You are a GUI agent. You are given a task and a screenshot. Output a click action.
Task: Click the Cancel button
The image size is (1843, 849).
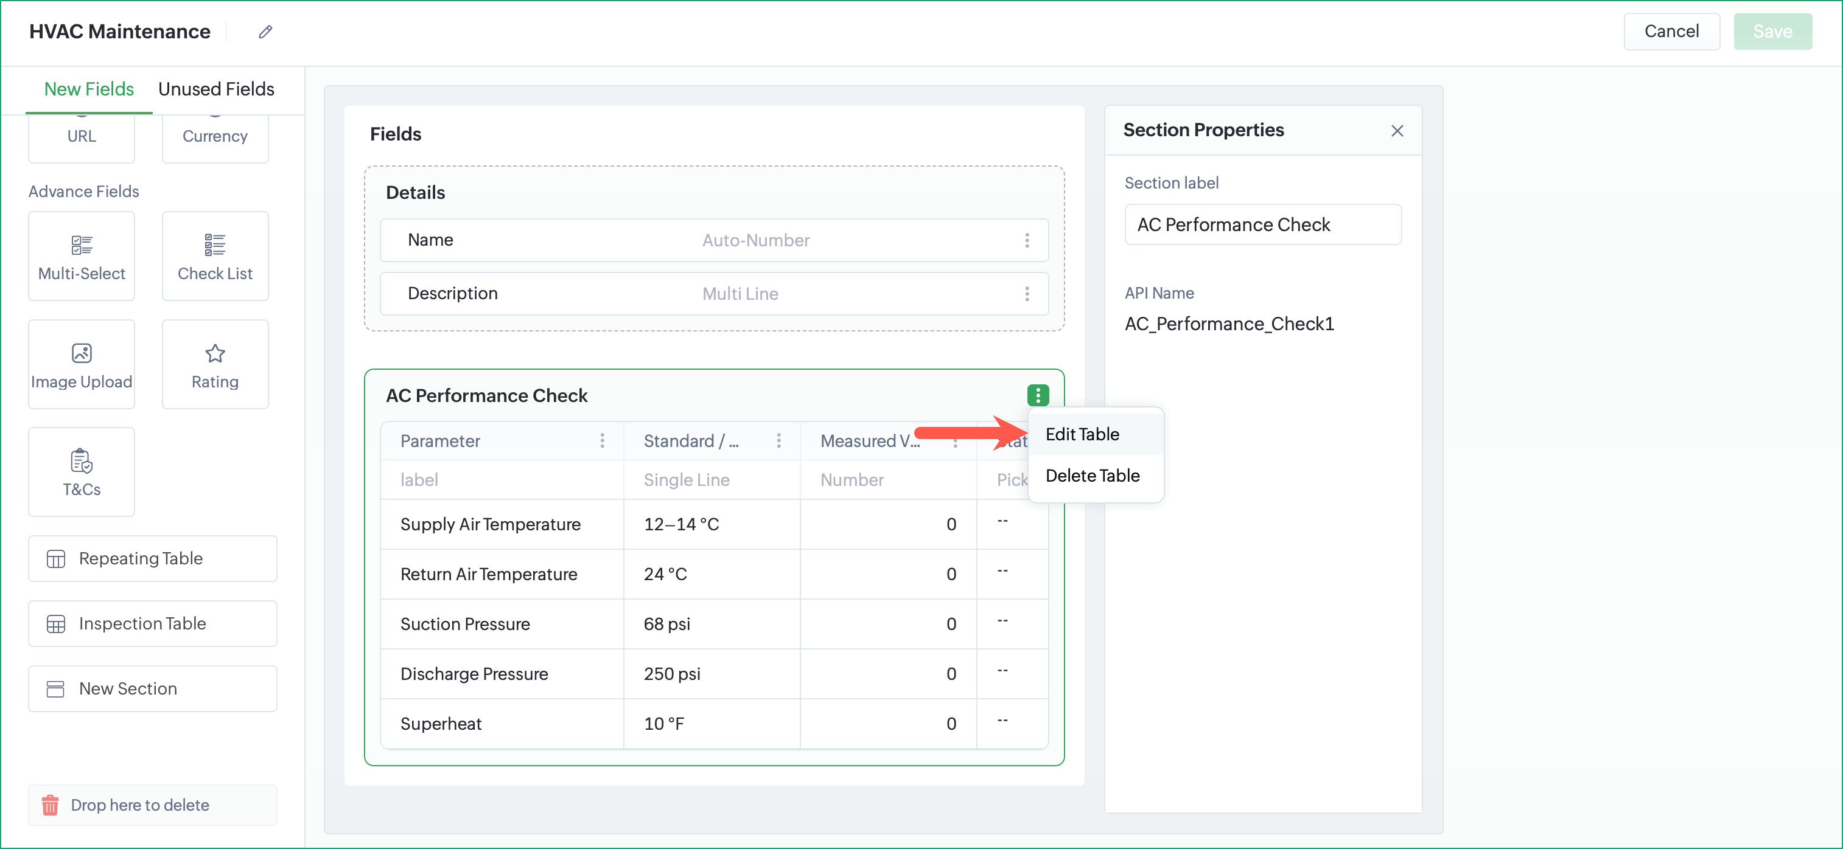tap(1671, 32)
